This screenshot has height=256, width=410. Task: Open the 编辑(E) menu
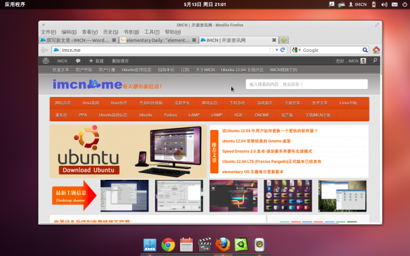pyautogui.click(x=69, y=32)
